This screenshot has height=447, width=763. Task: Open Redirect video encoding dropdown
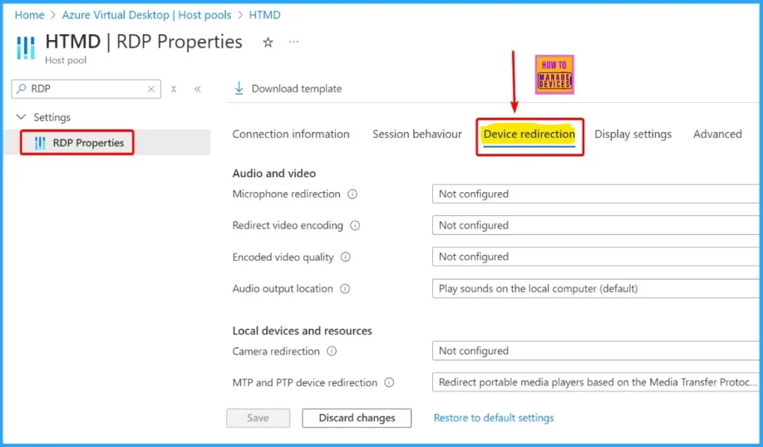[x=597, y=225]
